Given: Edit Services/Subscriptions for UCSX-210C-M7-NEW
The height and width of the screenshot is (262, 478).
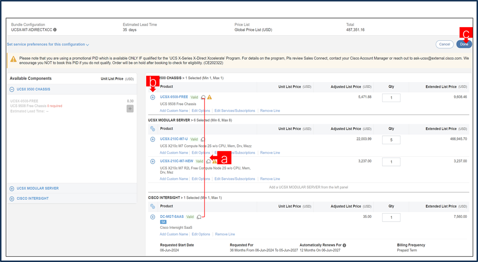Looking at the screenshot, I should (x=235, y=179).
